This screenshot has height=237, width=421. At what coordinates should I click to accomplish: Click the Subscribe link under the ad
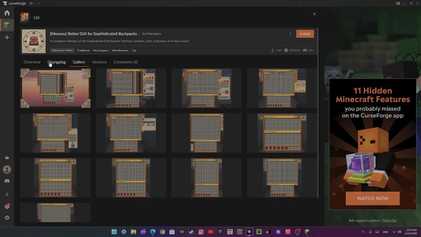click(x=389, y=221)
